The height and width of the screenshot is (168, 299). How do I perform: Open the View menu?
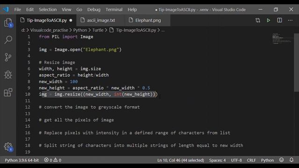tap(66, 9)
